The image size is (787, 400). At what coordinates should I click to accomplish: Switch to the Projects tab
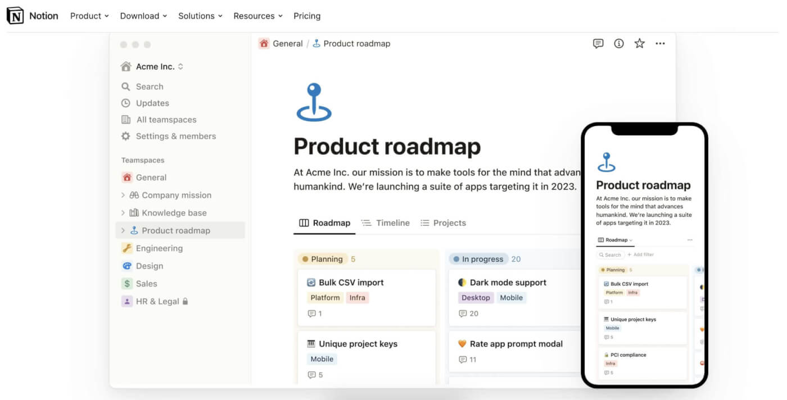tap(449, 222)
